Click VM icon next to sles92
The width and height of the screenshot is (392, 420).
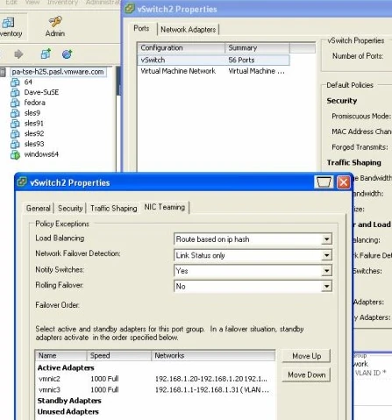(x=15, y=134)
